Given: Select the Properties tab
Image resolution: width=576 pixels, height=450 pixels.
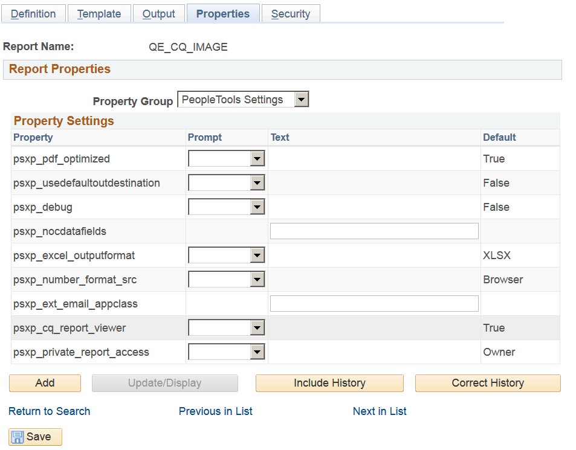Looking at the screenshot, I should 223,14.
